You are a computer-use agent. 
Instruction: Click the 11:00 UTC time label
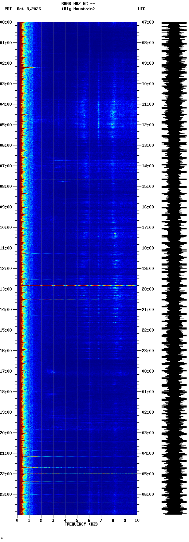coord(148,104)
